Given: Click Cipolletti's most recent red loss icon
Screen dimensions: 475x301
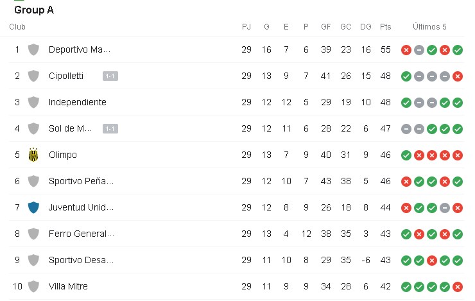Looking at the screenshot, I should coord(458,76).
